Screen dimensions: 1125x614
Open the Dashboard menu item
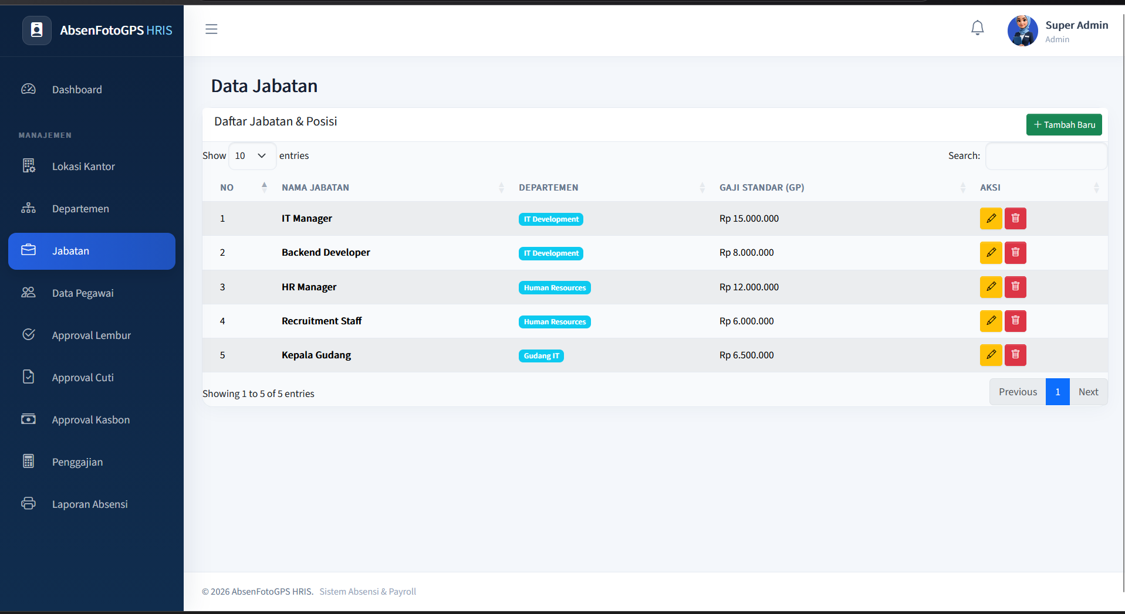coord(92,90)
